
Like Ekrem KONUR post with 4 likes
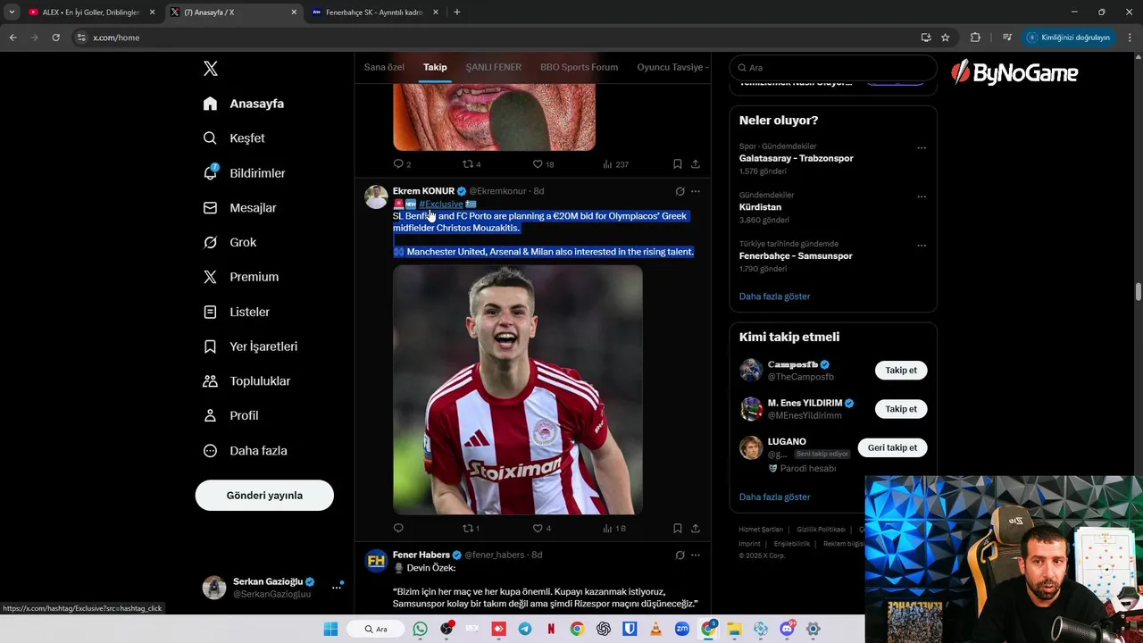coord(538,529)
